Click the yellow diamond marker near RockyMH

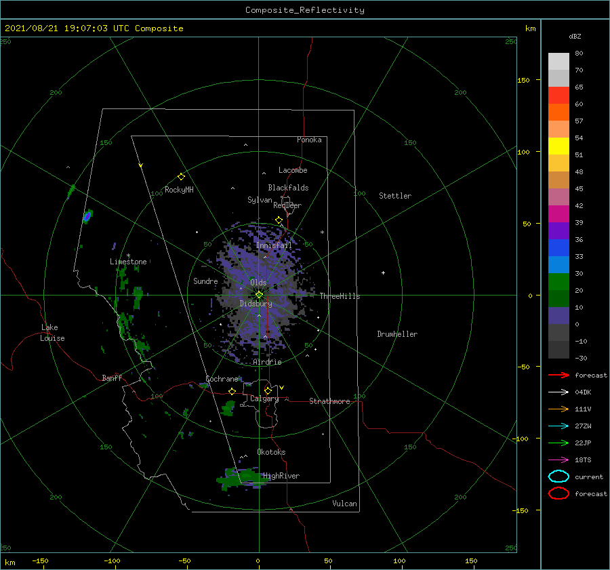tap(181, 177)
